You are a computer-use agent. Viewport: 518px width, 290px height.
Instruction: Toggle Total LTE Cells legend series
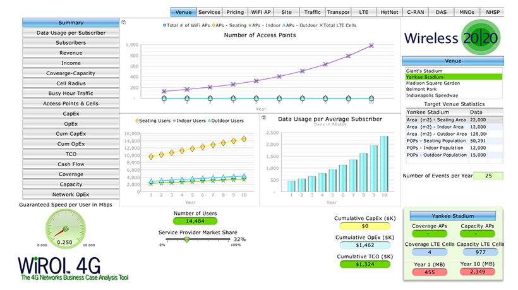(338, 25)
